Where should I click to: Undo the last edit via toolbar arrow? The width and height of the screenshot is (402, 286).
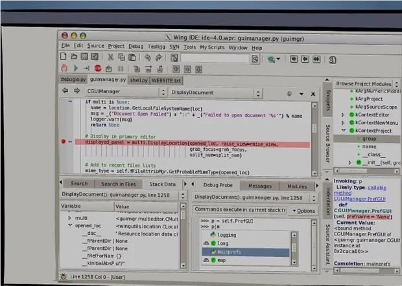coord(147,58)
